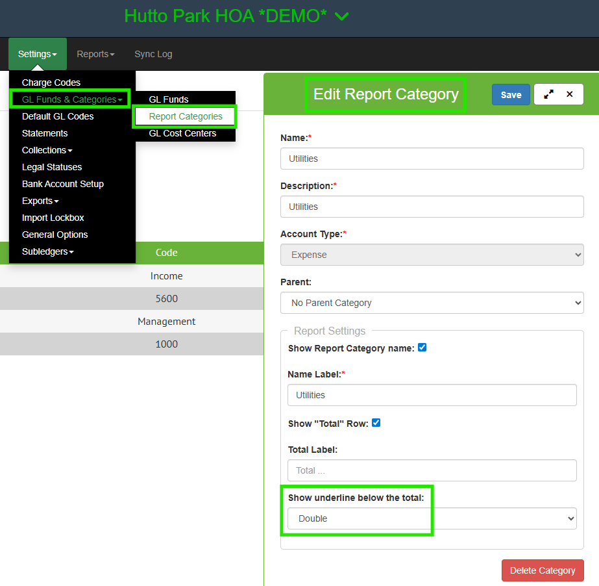Select Bank Account Setup menu item

(x=63, y=184)
